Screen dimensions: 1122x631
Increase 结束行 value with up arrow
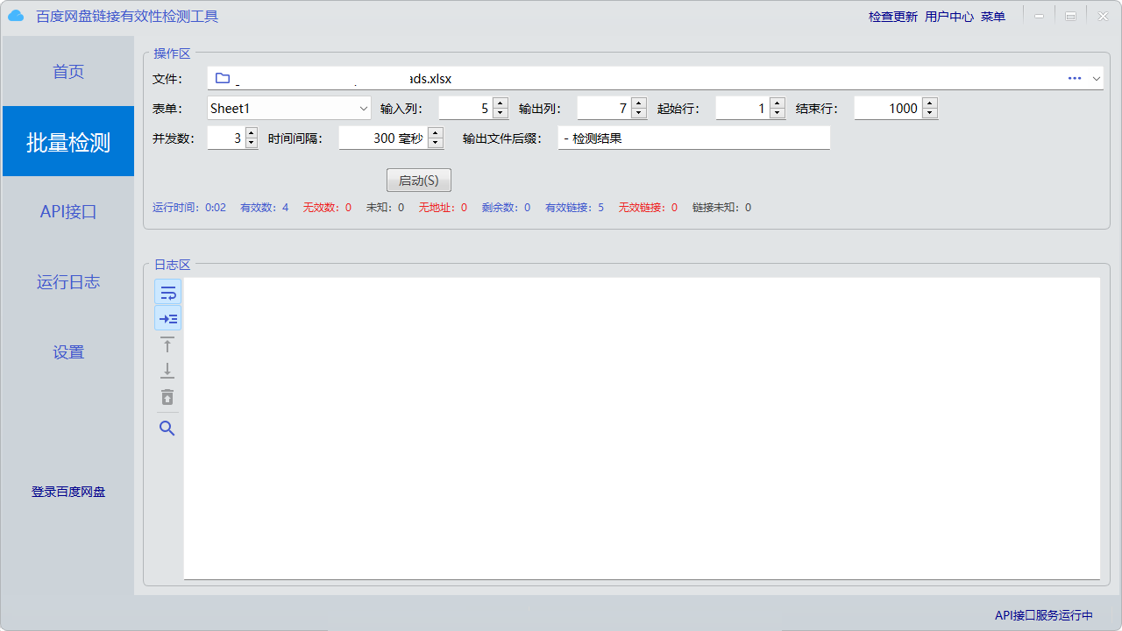tap(930, 103)
